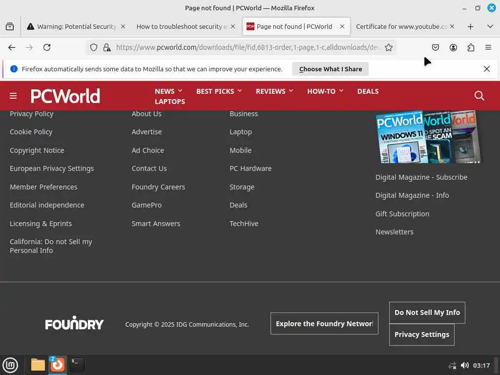The height and width of the screenshot is (375, 500).
Task: Reload the page with the refresh icon
Action: pos(47,47)
